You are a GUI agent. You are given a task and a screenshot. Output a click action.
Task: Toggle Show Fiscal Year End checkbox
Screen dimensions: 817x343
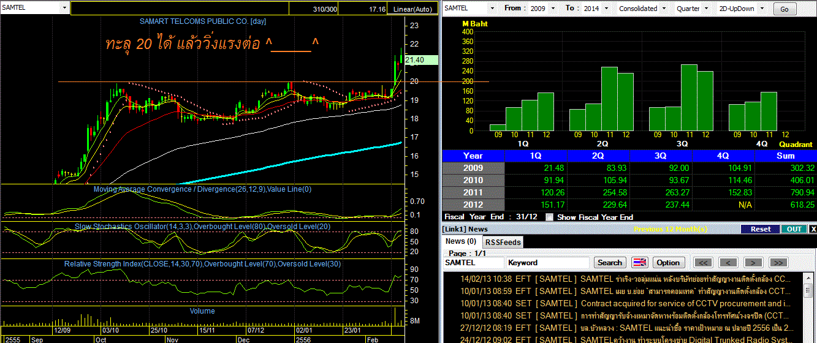click(550, 217)
